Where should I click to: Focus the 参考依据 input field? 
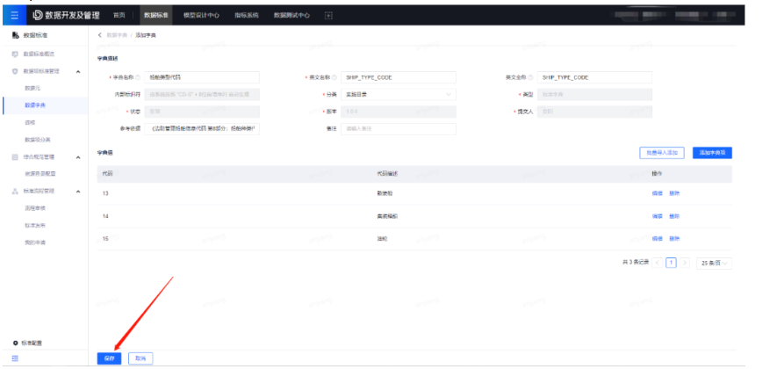[202, 128]
